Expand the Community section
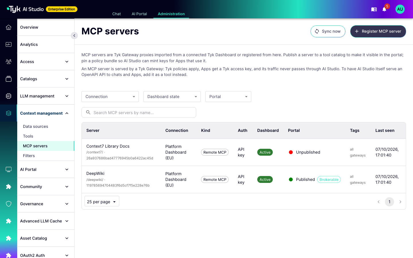The width and height of the screenshot is (413, 258). (46, 187)
